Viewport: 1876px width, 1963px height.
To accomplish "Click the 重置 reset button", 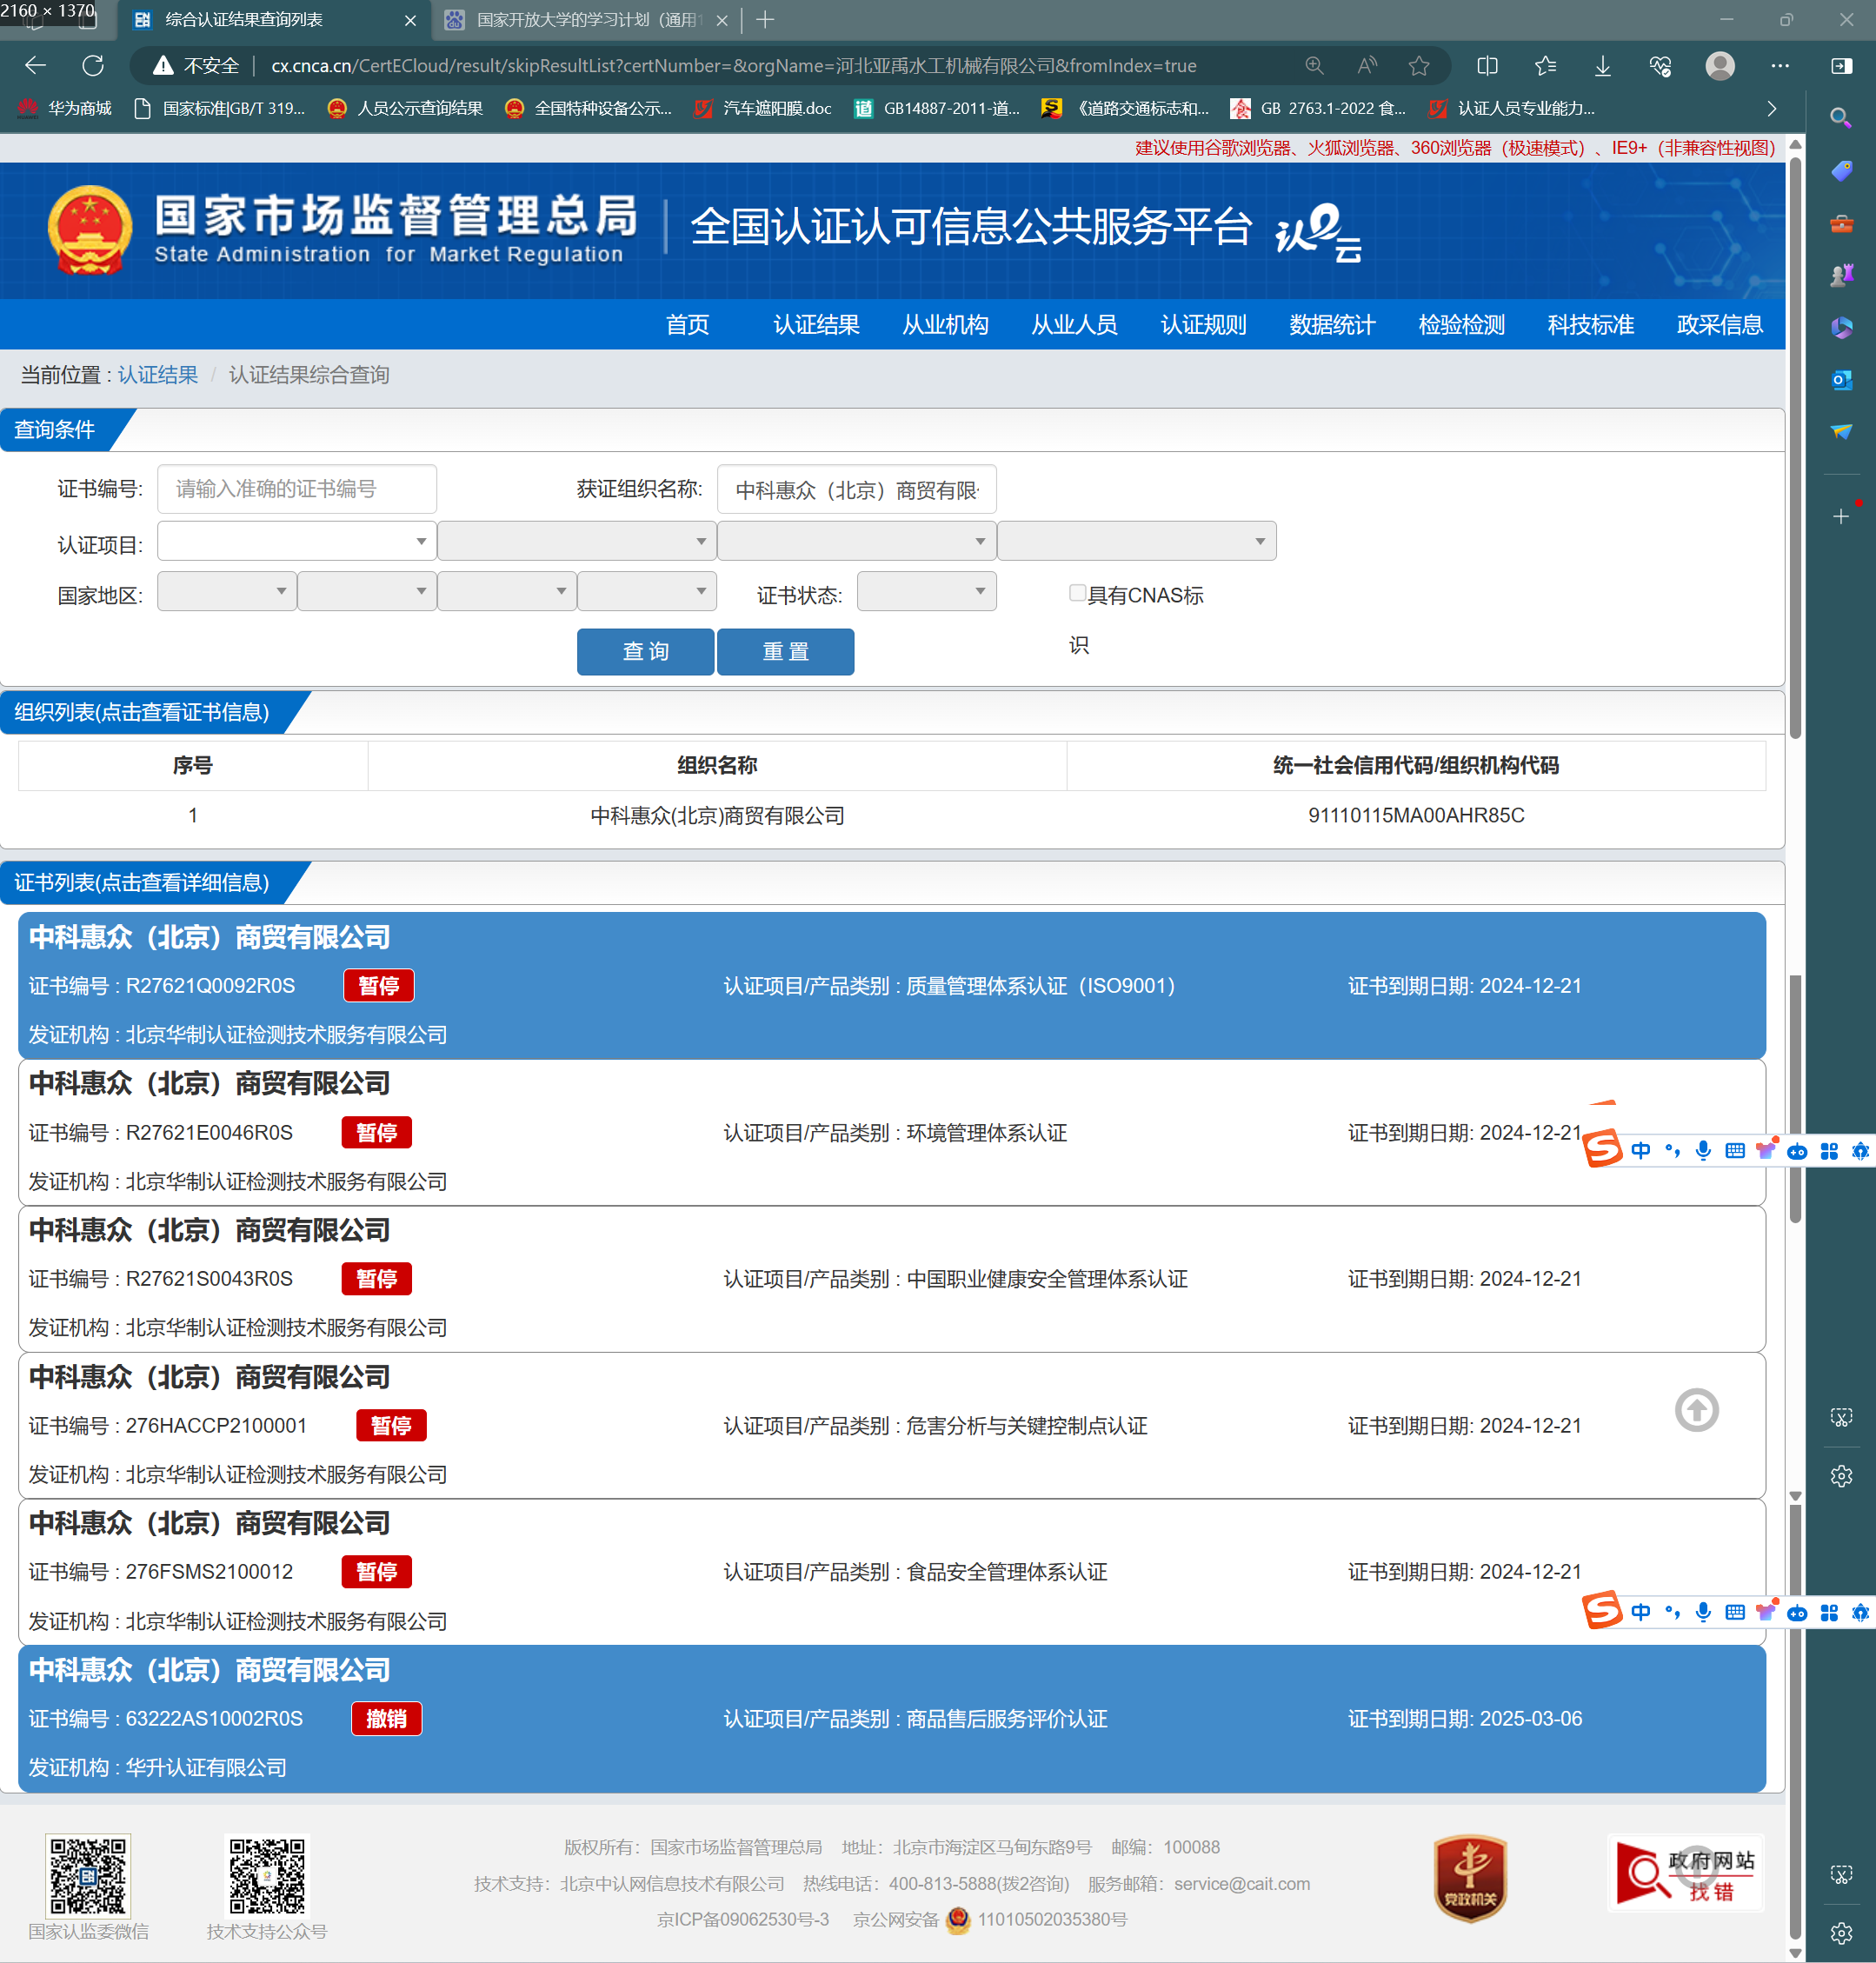I will click(x=785, y=652).
